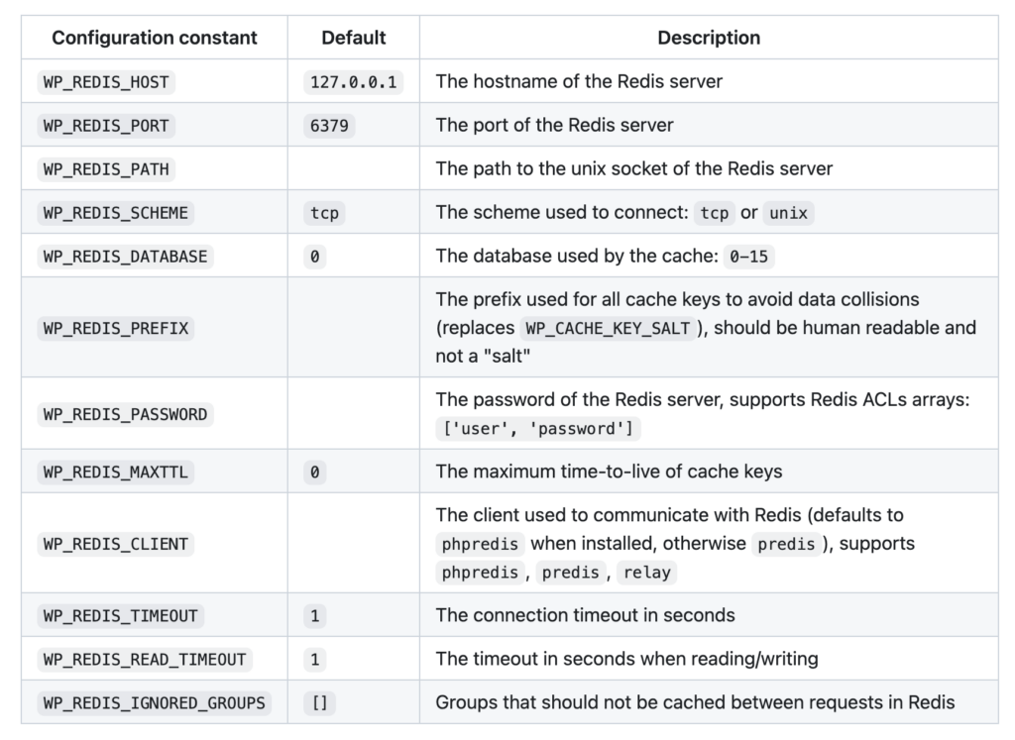Viewport: 1015px width, 740px height.
Task: Click the unix code tag in description
Action: 788,213
